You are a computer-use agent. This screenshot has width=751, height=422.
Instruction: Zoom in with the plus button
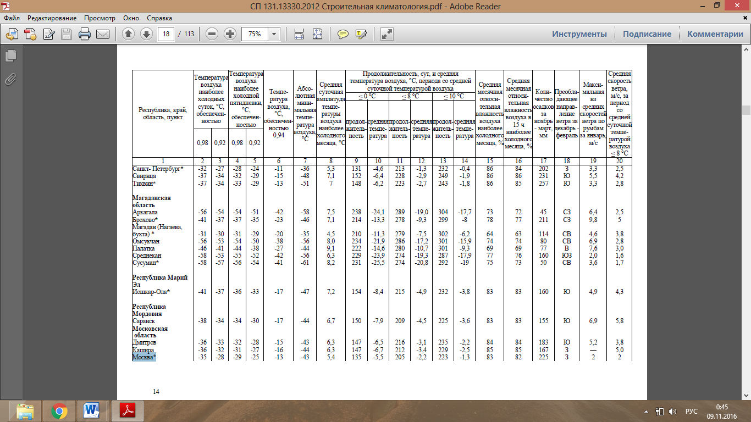pyautogui.click(x=230, y=34)
